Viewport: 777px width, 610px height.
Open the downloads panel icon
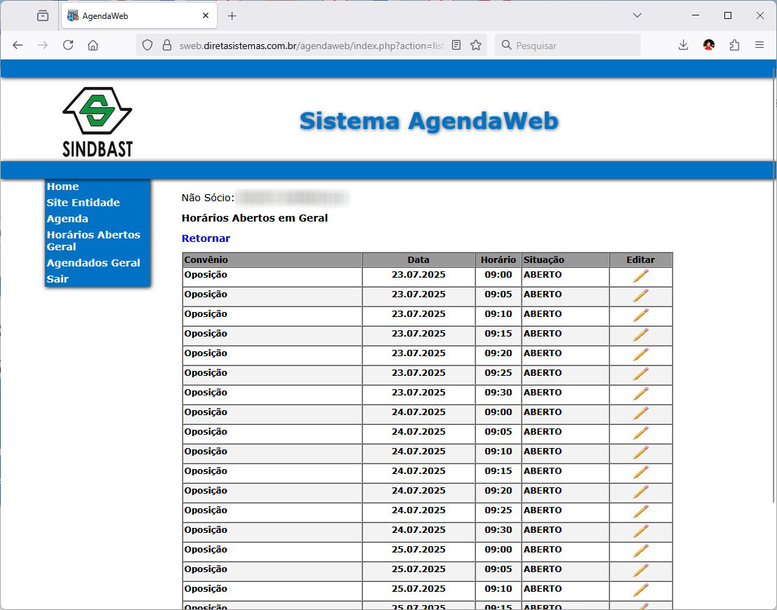pyautogui.click(x=683, y=45)
